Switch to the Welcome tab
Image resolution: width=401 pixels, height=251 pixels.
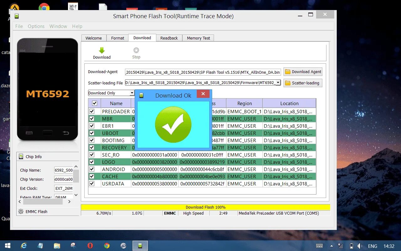94,38
